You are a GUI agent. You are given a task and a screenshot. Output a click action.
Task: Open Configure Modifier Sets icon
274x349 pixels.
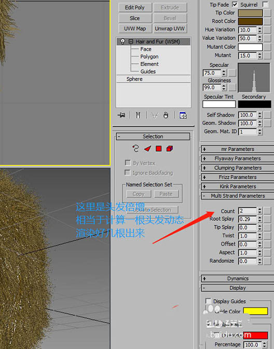[x=183, y=115]
